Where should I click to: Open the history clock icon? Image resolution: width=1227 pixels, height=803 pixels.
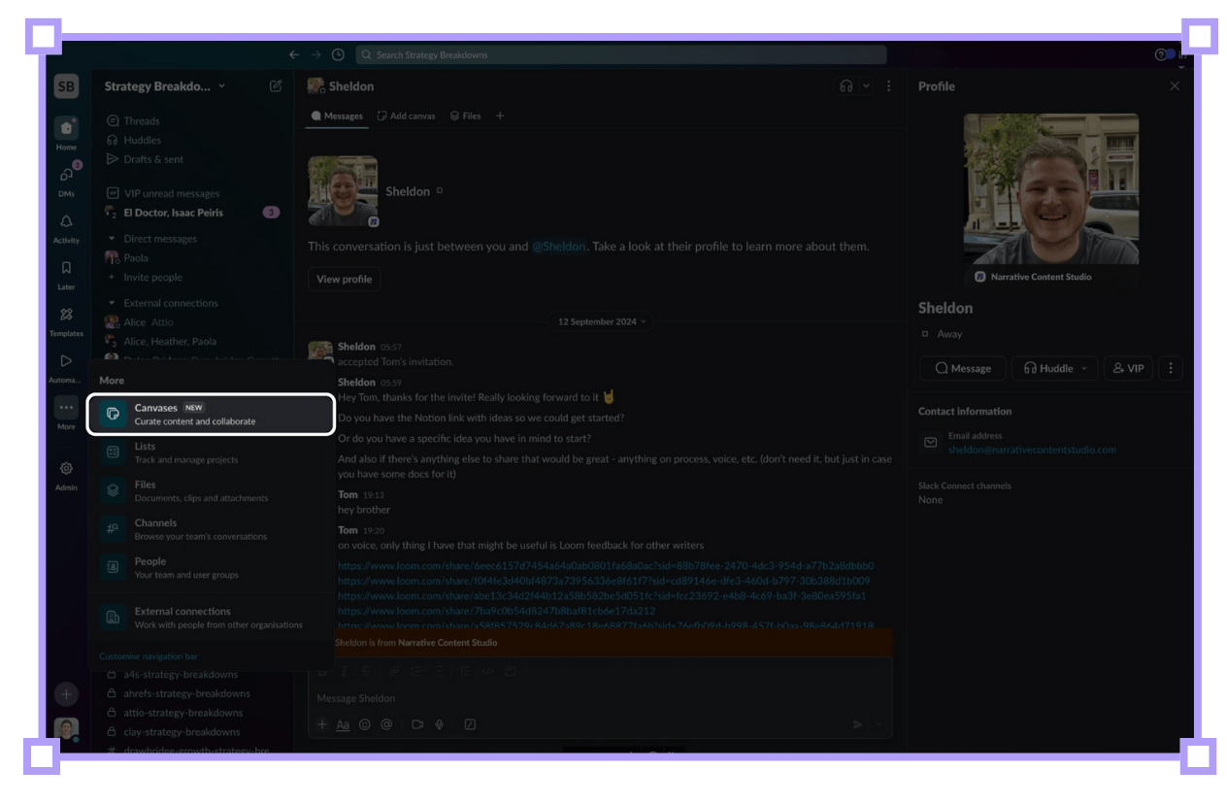click(x=338, y=55)
